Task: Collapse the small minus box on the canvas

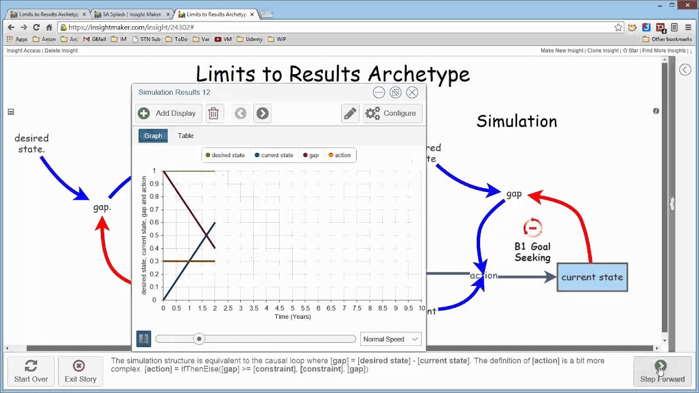Action: [x=11, y=112]
